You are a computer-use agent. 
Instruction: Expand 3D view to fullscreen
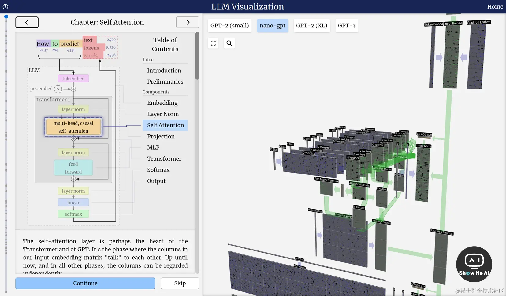213,43
